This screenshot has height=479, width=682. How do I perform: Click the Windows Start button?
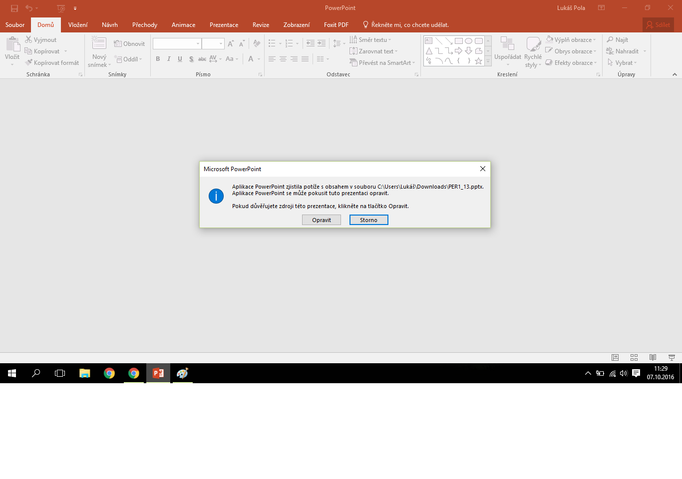pos(12,373)
